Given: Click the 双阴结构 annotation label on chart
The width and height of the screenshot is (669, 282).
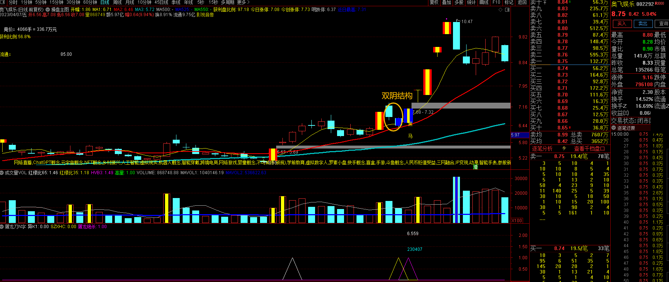Looking at the screenshot, I should (397, 96).
